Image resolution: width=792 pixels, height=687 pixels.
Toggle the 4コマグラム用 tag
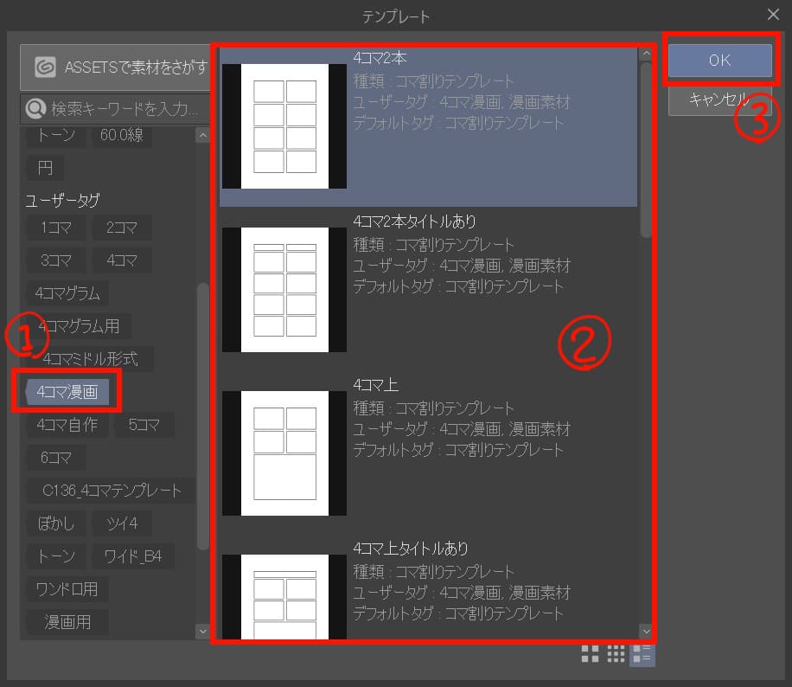[80, 326]
